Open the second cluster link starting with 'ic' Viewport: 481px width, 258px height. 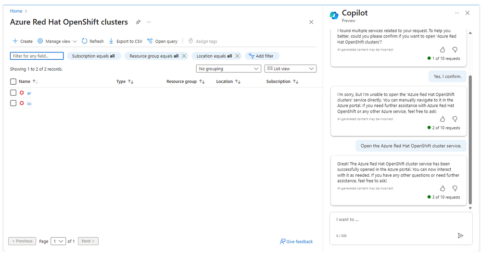[29, 103]
